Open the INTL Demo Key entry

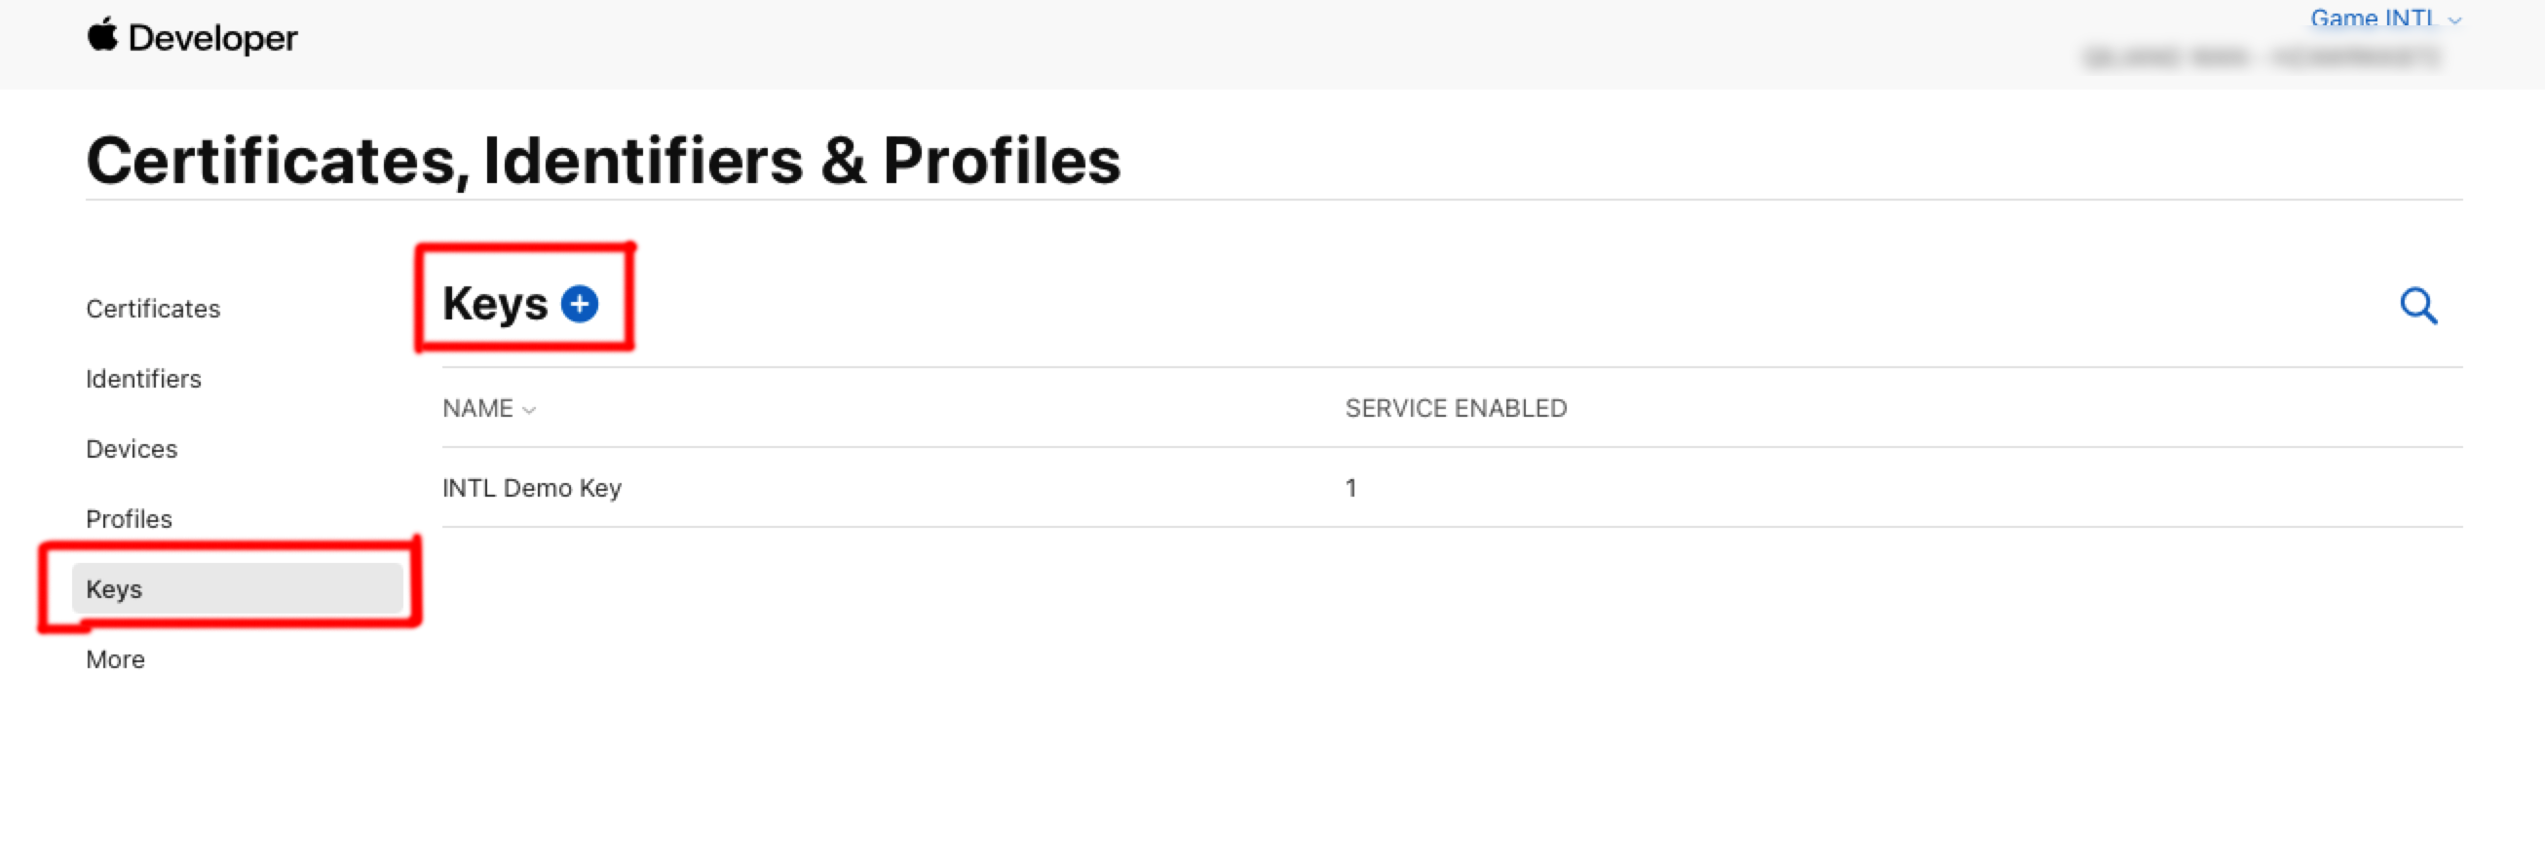point(532,488)
